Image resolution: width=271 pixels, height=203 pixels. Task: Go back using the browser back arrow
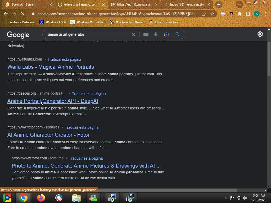6,14
